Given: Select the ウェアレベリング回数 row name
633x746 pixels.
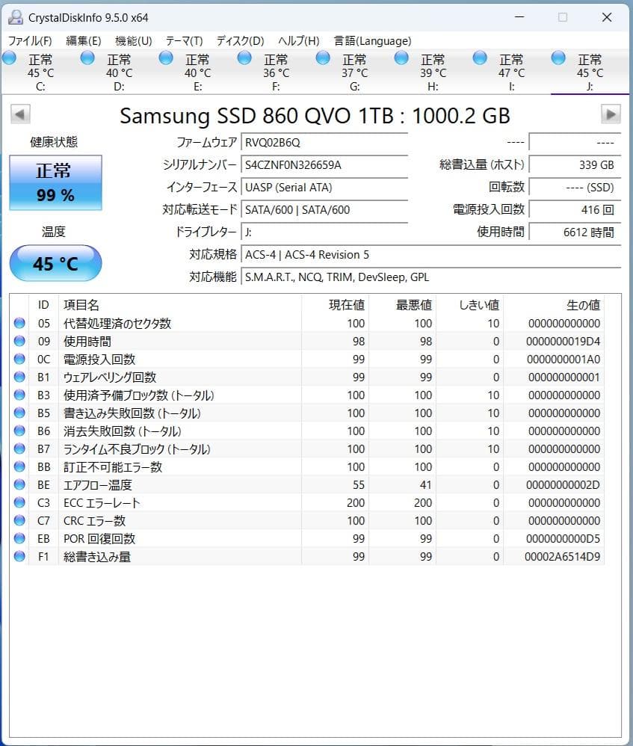Looking at the screenshot, I should [x=110, y=377].
